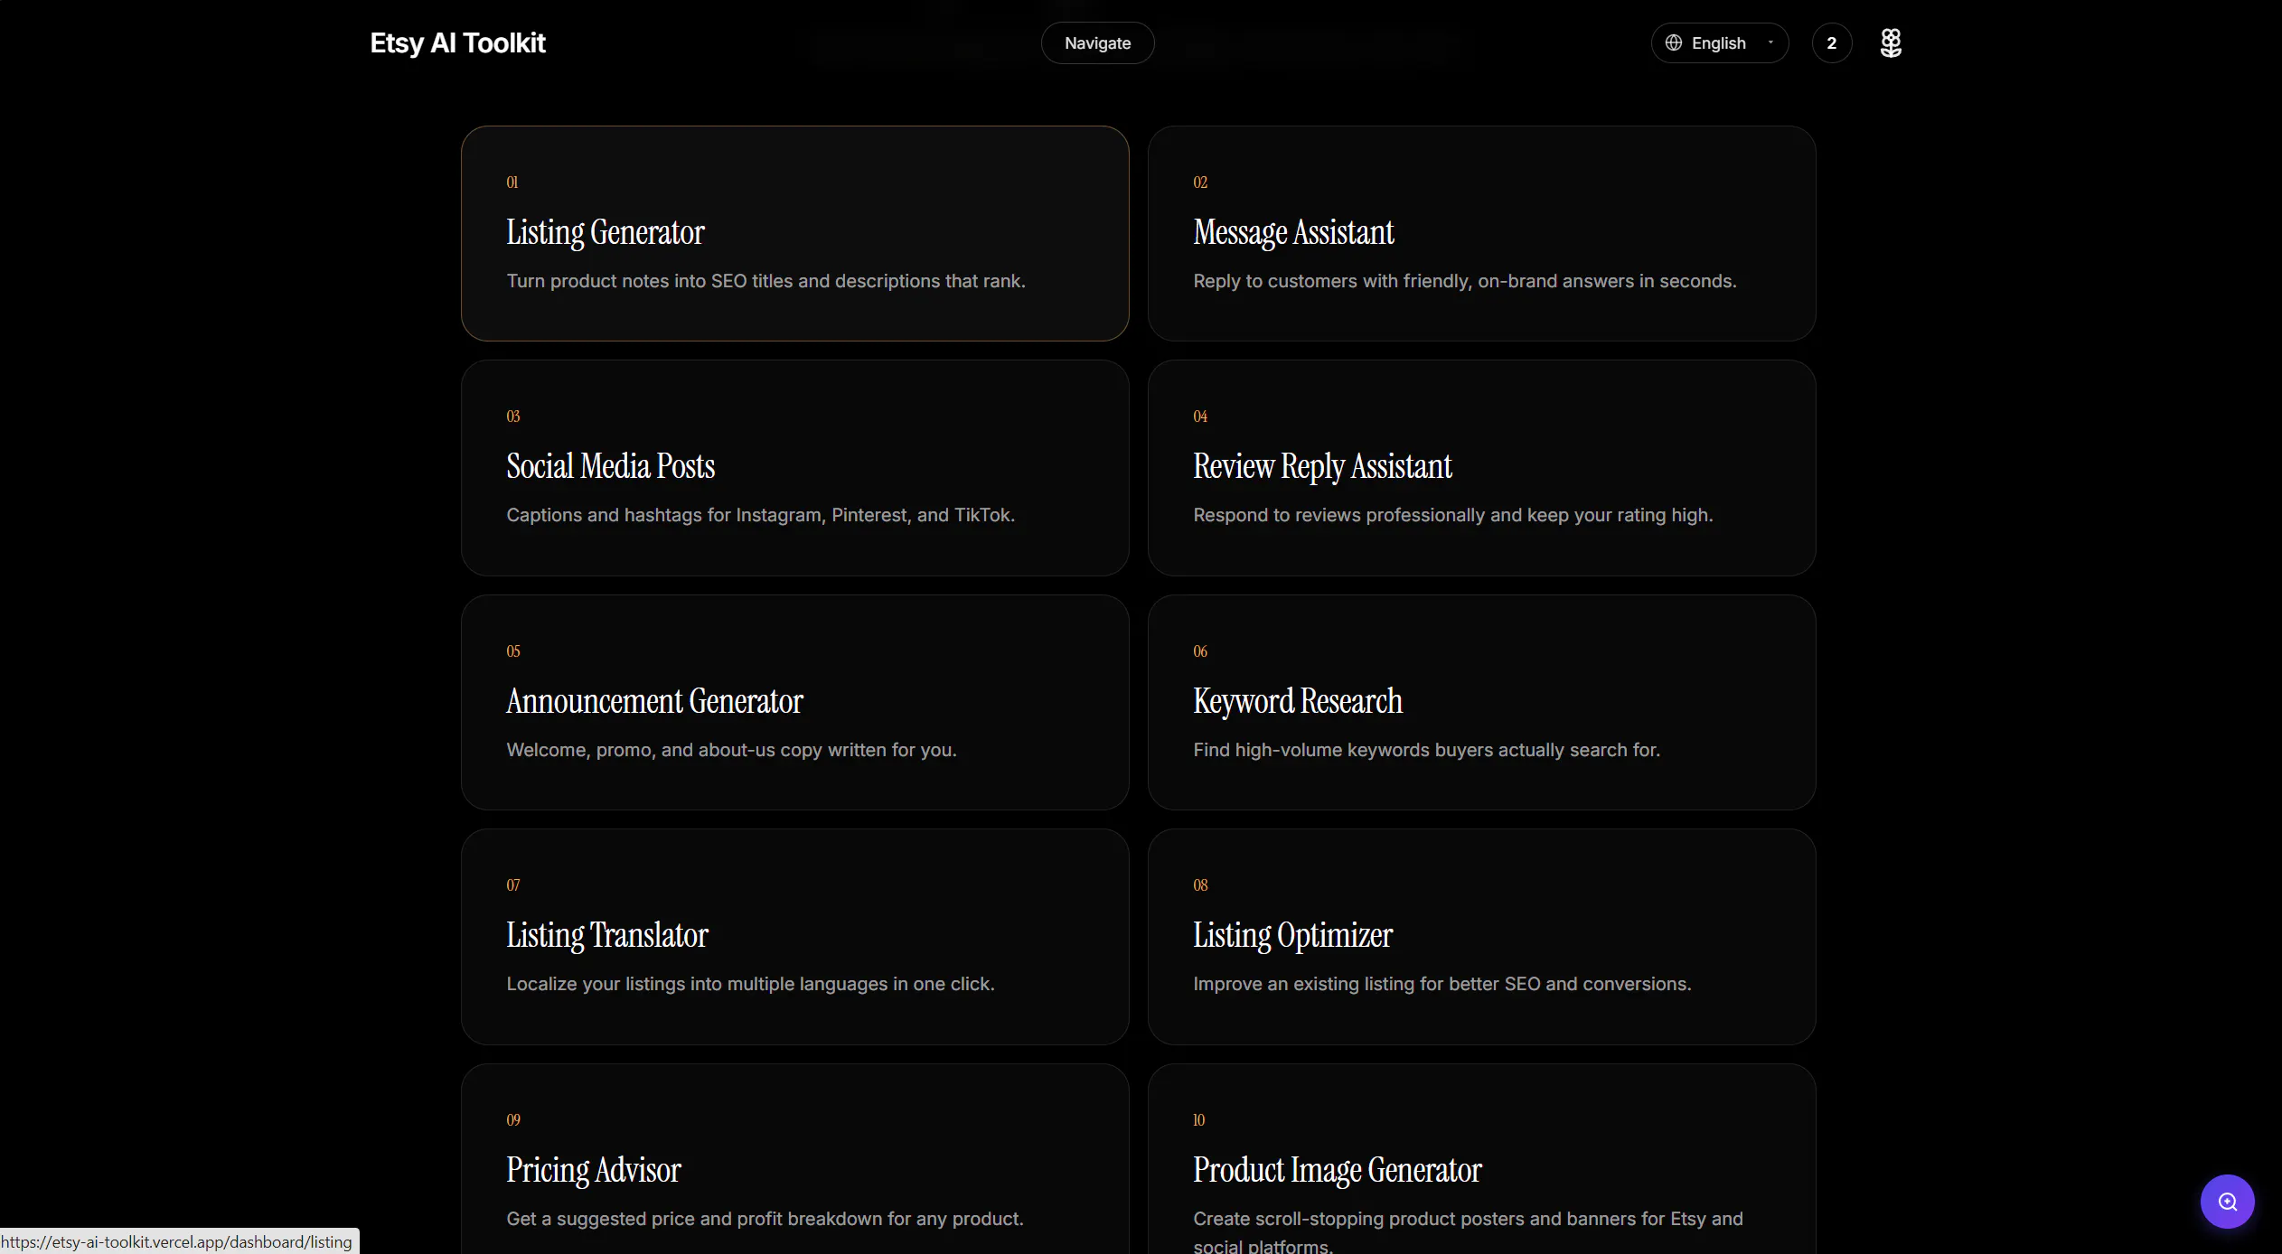Click text 'Localize your listings into multiple languages'
The width and height of the screenshot is (2282, 1254).
tap(697, 984)
